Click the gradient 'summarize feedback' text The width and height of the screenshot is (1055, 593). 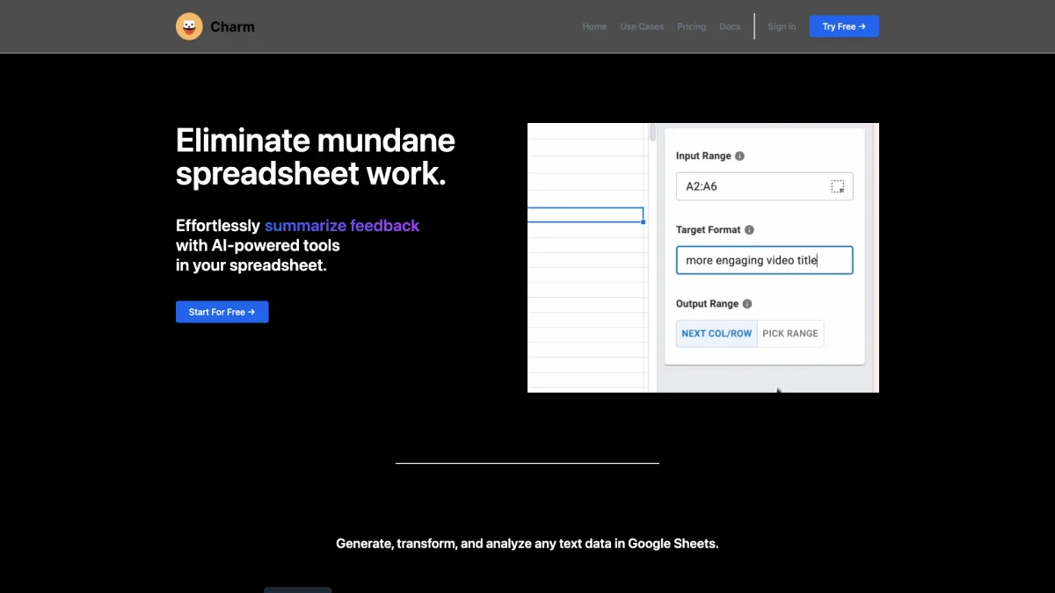pos(342,226)
